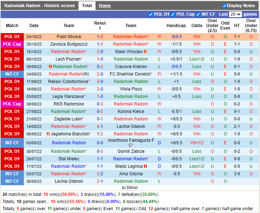Click the red card icon beside Miedz Legnica

(x=145, y=166)
